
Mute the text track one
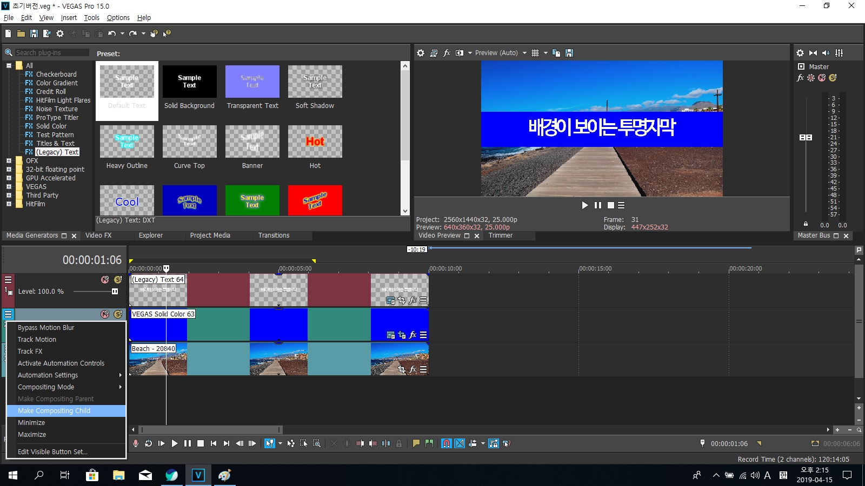coord(105,280)
